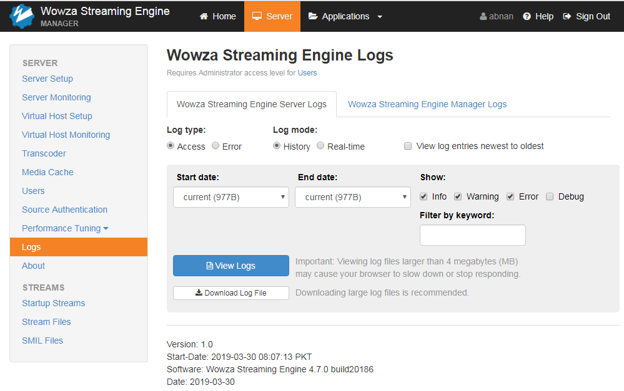
Task: Open the Start date dropdown
Action: [x=231, y=197]
